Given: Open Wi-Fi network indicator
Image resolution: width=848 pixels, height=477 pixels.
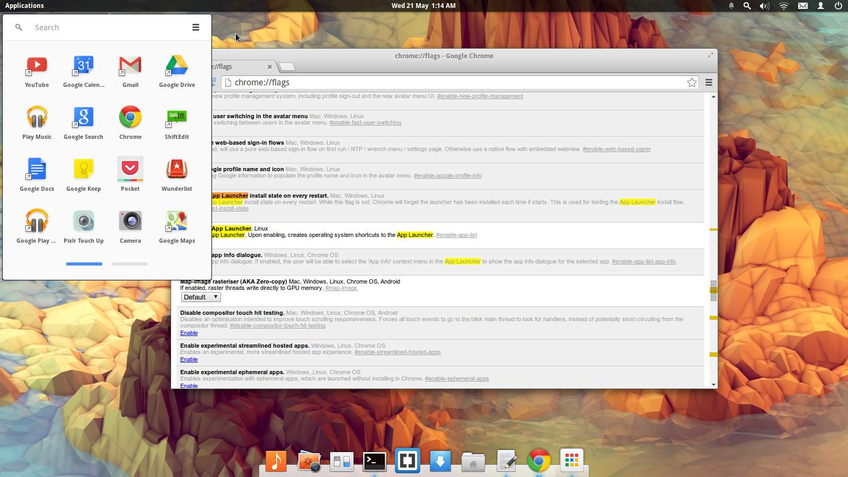Looking at the screenshot, I should [x=784, y=6].
